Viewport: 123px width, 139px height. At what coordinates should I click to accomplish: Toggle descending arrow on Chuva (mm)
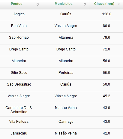tap(119, 4)
